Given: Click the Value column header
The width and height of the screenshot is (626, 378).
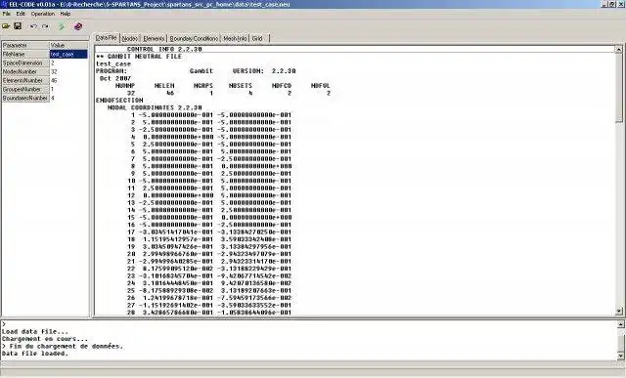Looking at the screenshot, I should click(x=68, y=46).
